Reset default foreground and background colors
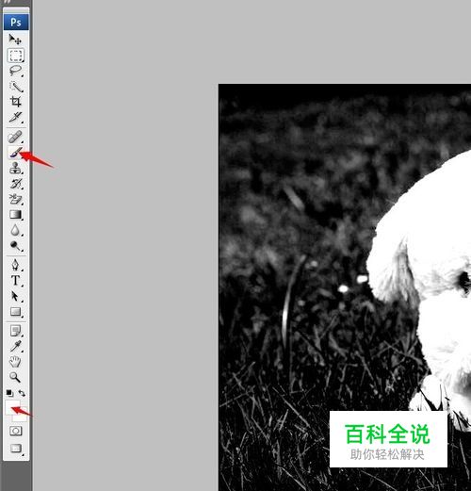The height and width of the screenshot is (491, 471). pos(9,393)
